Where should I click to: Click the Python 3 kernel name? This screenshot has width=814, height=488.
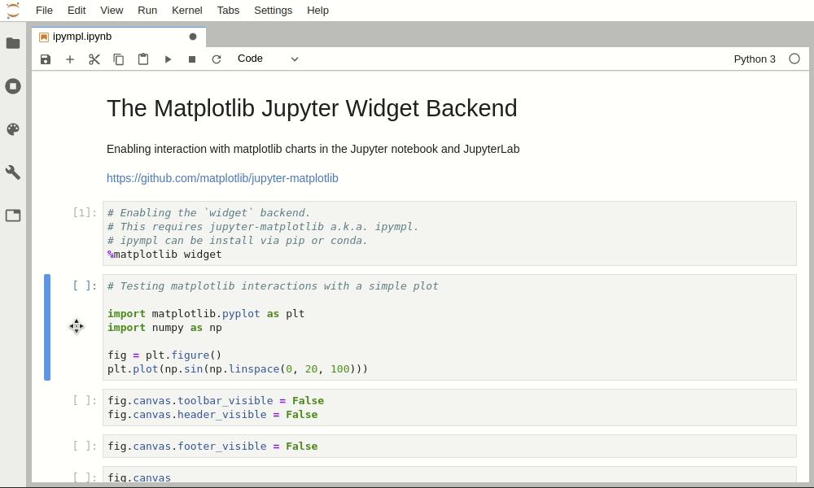[x=755, y=59]
